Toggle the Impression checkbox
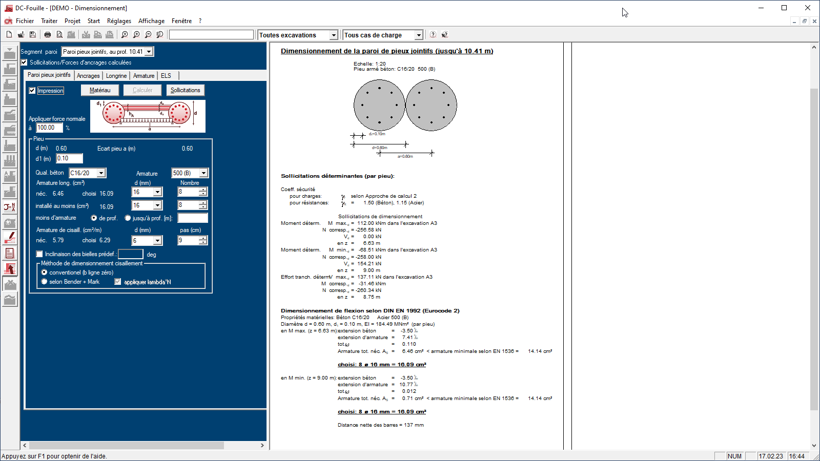The image size is (820, 461). coord(32,91)
